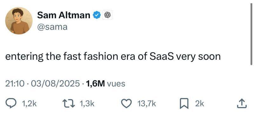Click the tweet text starting with 'entering'

(113, 57)
